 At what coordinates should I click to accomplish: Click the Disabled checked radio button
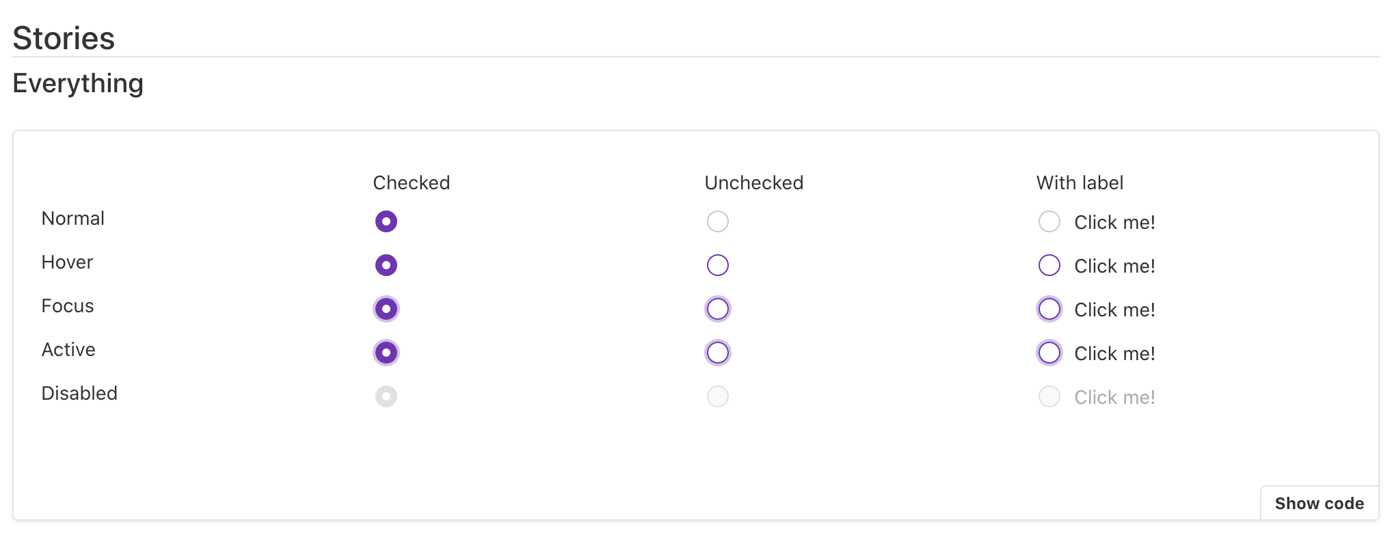click(x=386, y=396)
